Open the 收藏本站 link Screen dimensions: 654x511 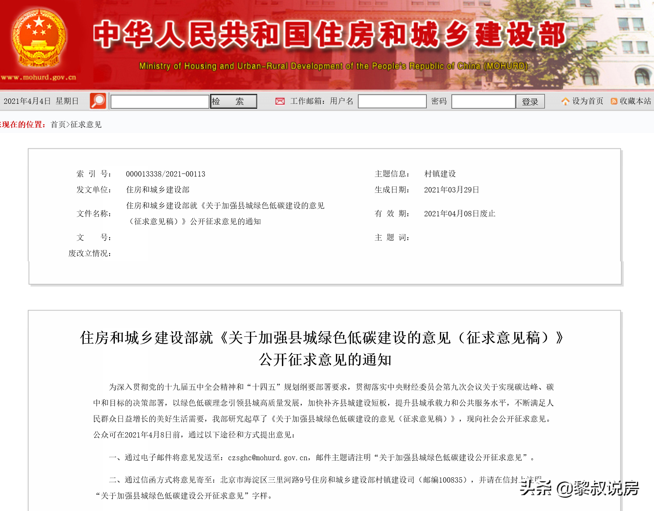point(635,101)
